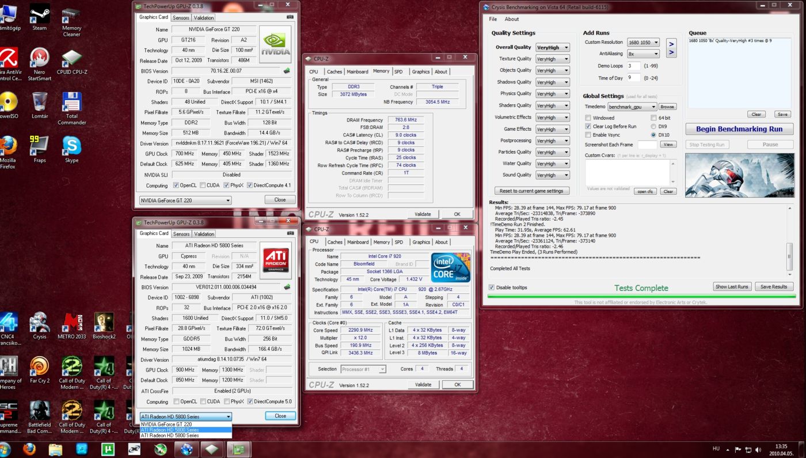Viewport: 806px width, 458px height.
Task: Turn on Enable Vsync option
Action: 588,135
